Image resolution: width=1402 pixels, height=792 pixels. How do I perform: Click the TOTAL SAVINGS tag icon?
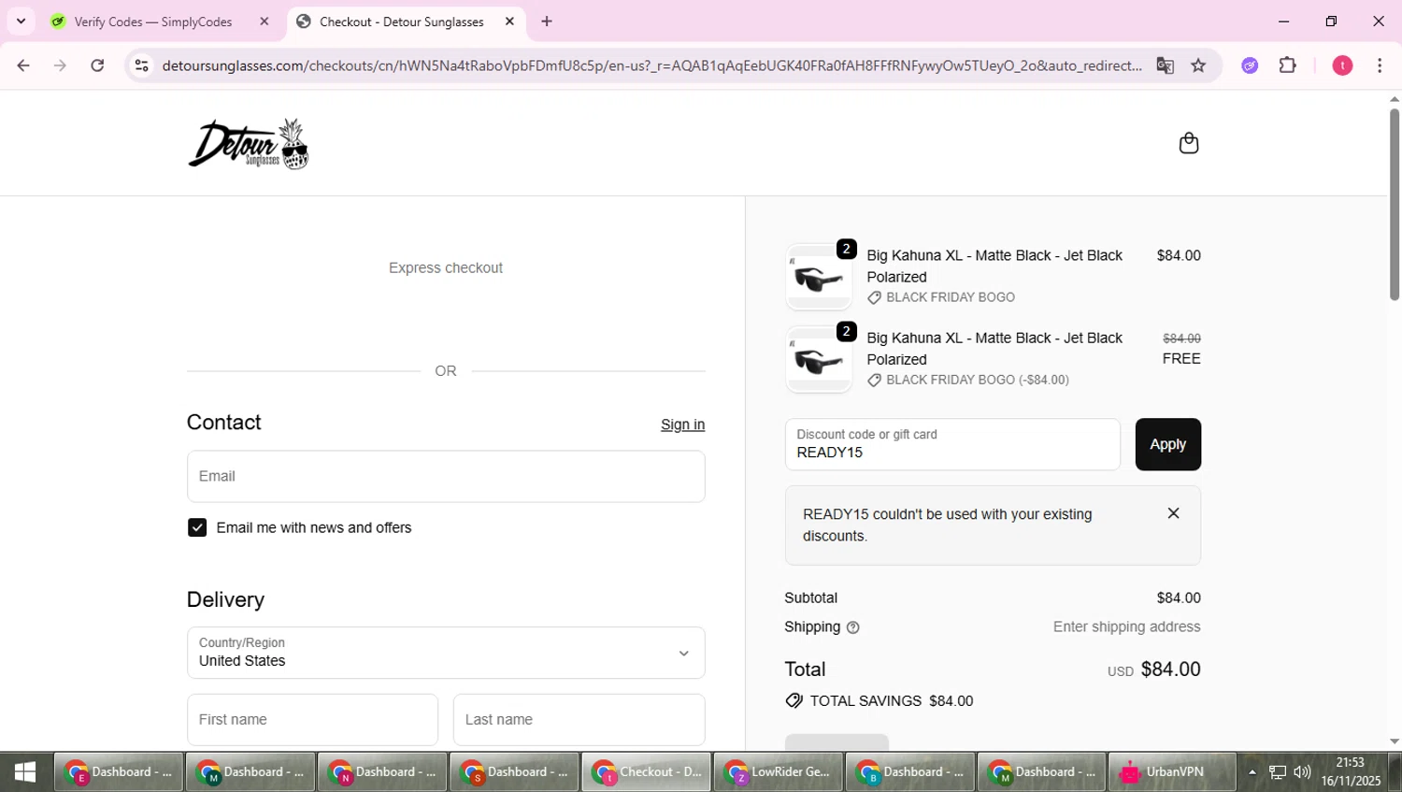tap(794, 701)
